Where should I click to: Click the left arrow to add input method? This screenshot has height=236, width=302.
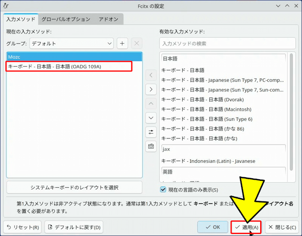150,75
